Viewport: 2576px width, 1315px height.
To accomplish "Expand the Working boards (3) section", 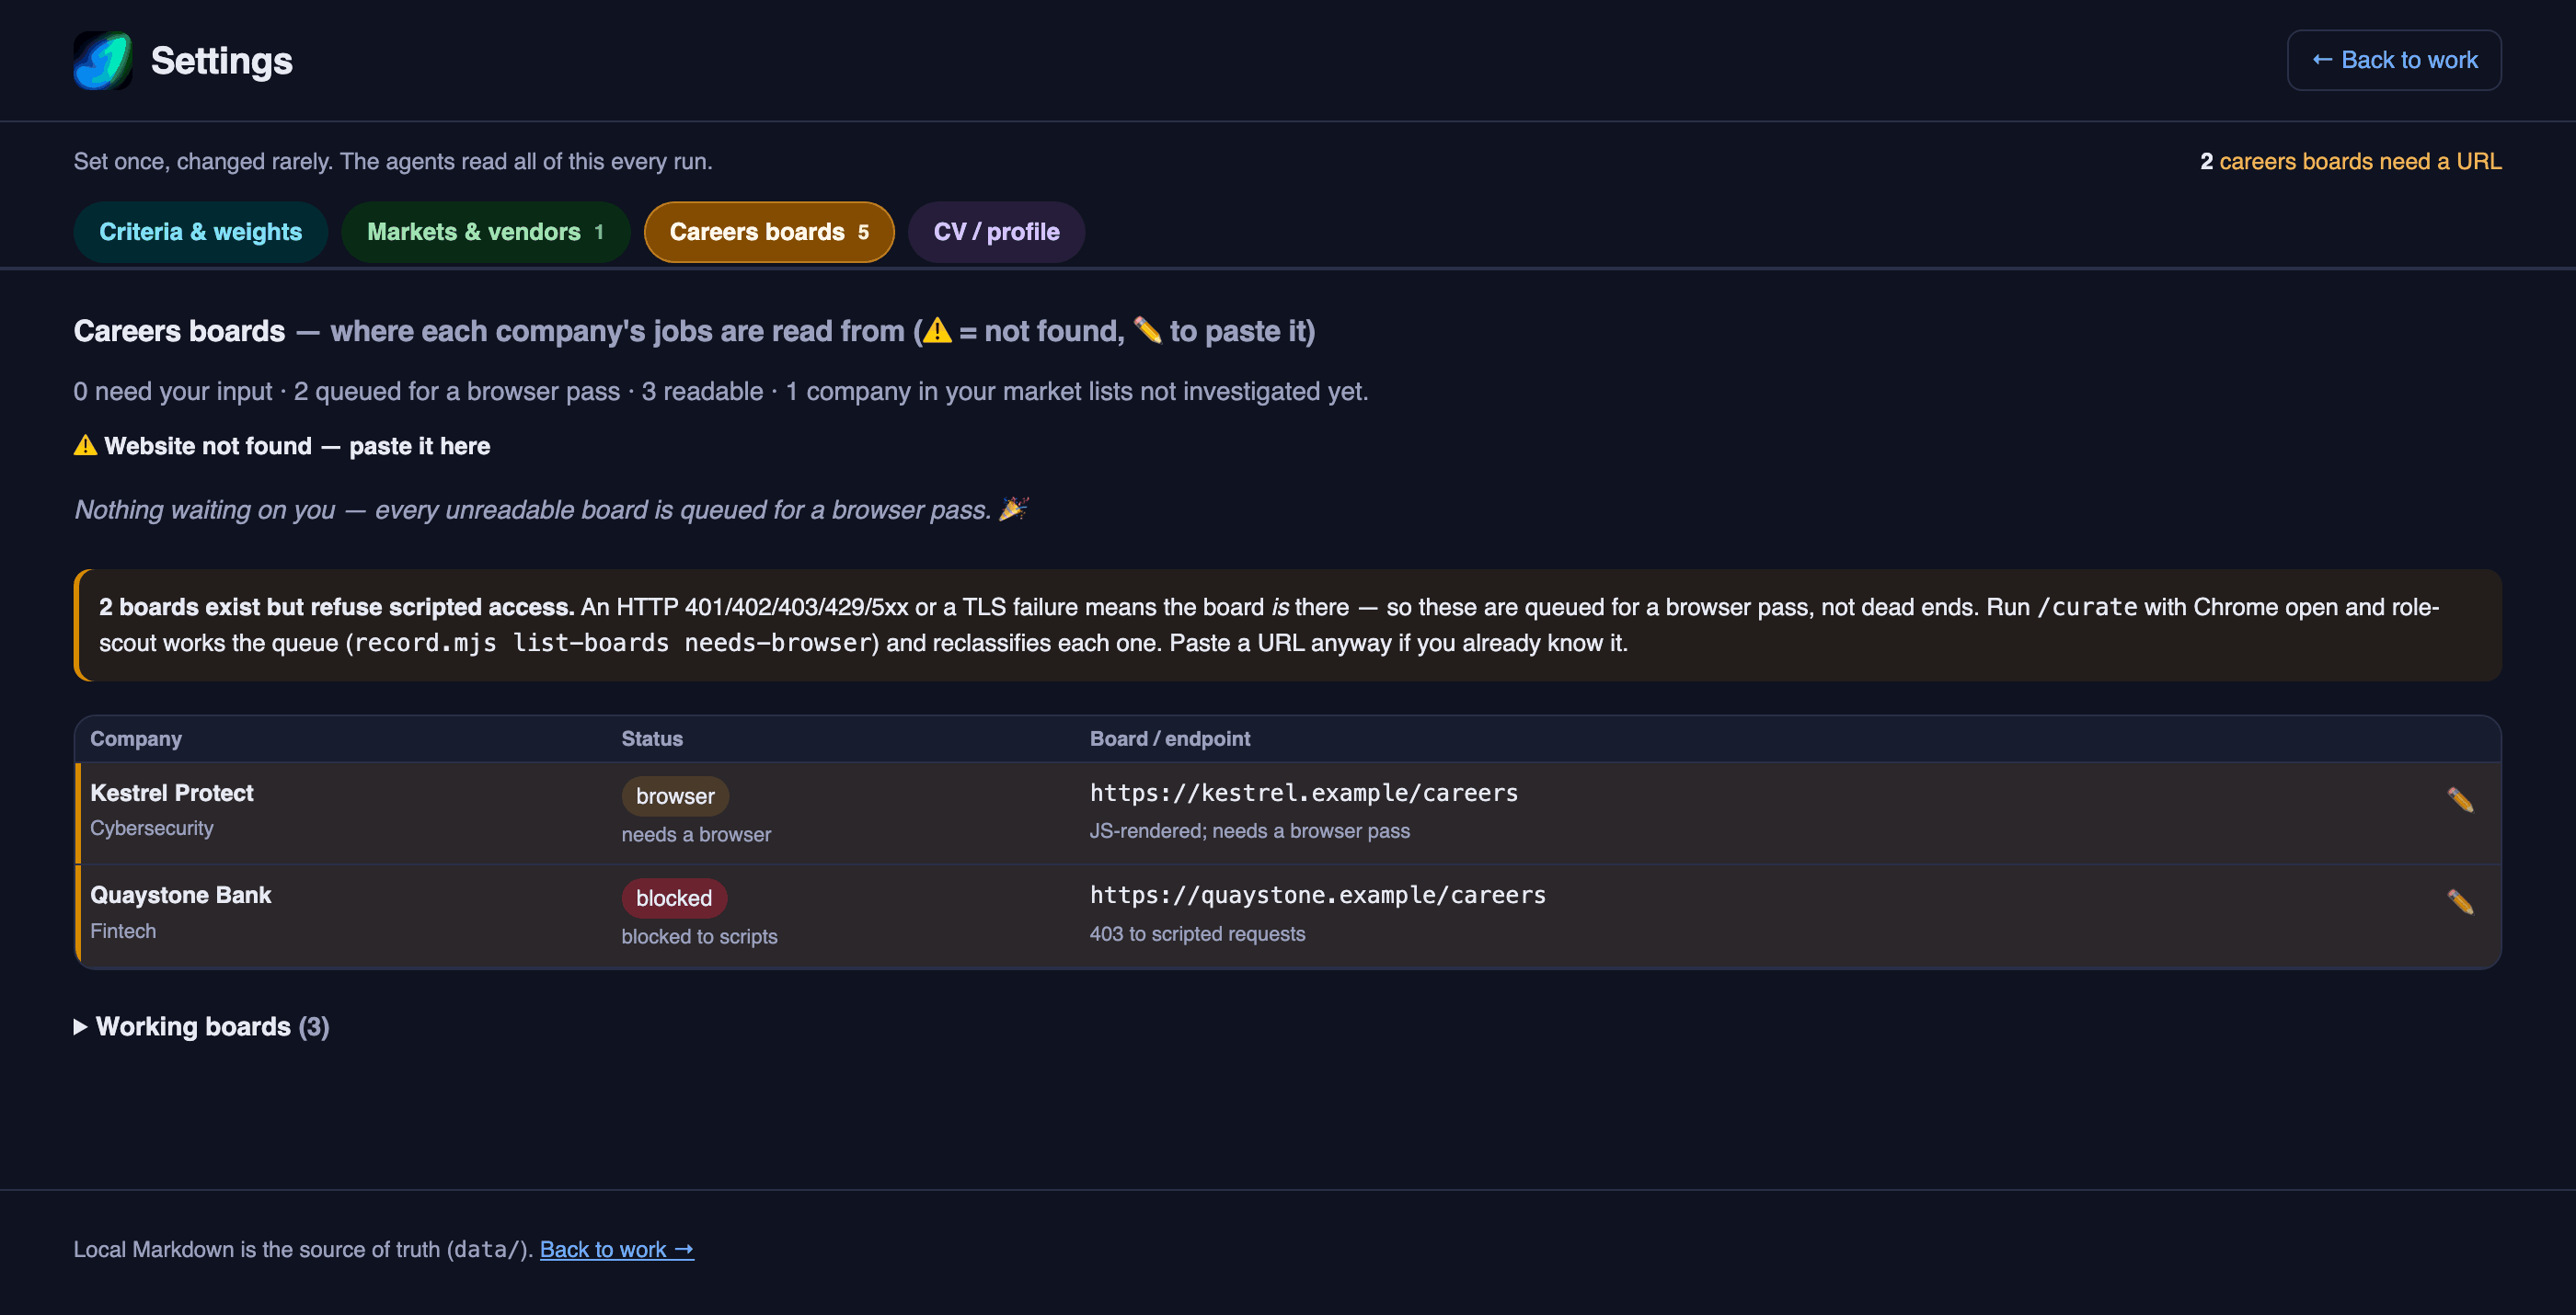I will (201, 1026).
